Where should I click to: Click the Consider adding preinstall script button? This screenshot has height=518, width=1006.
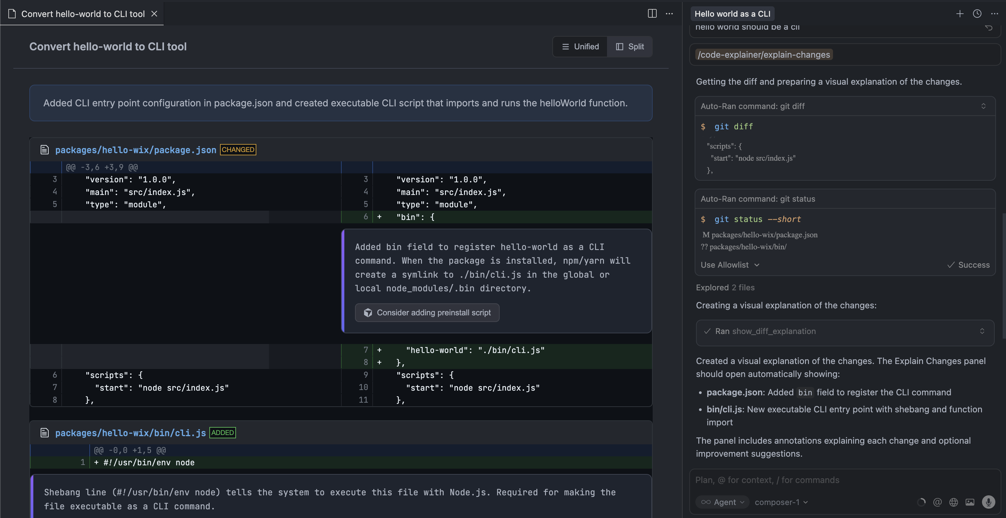(427, 313)
